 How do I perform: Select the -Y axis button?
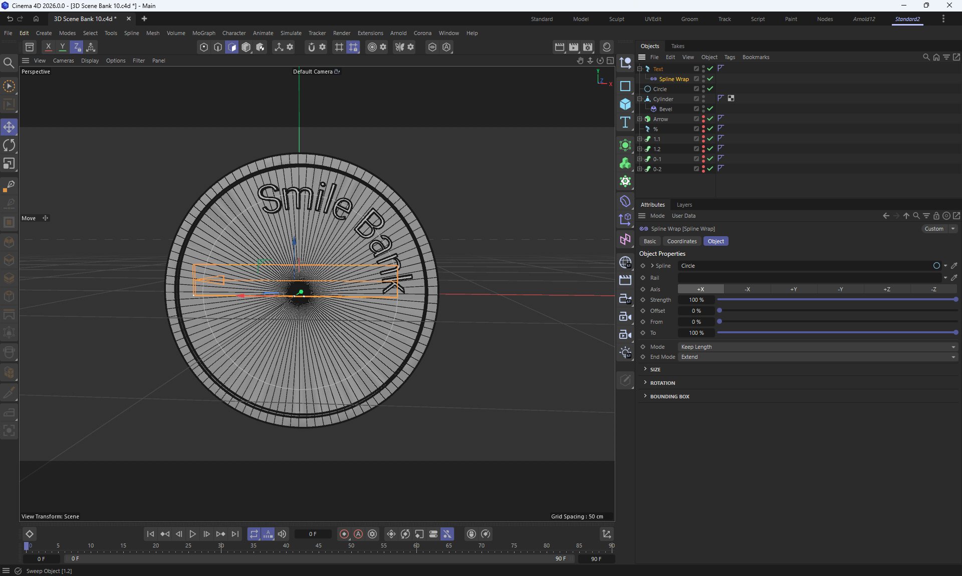pos(840,289)
